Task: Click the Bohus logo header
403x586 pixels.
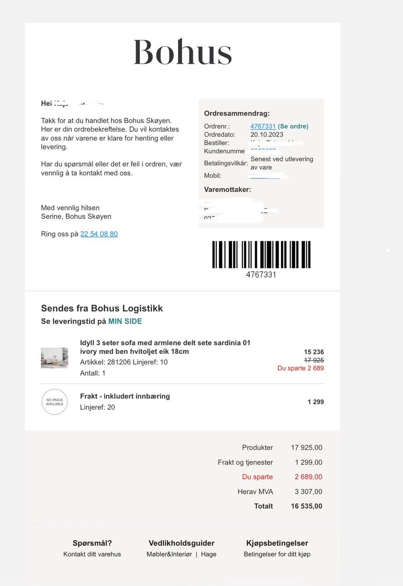Action: (183, 52)
